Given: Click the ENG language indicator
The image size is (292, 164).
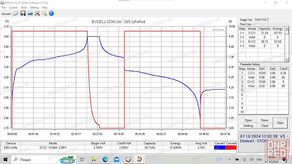Looking at the screenshot, I should [259, 160].
